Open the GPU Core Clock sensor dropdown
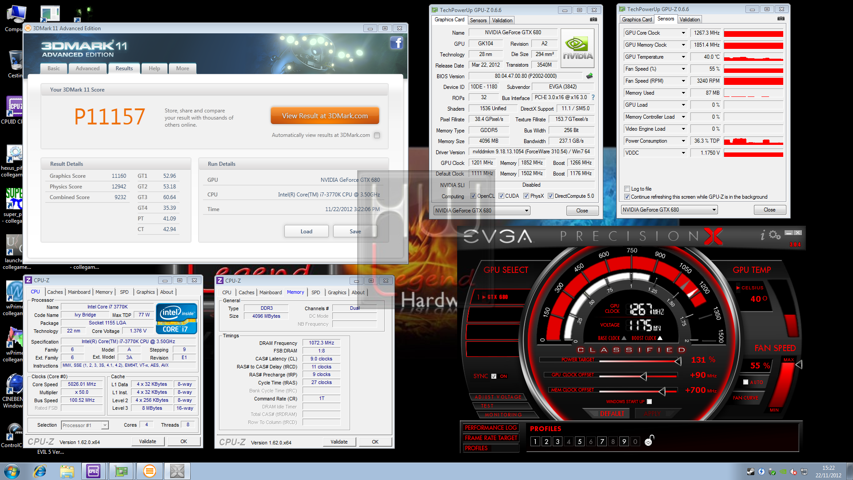 tap(683, 33)
